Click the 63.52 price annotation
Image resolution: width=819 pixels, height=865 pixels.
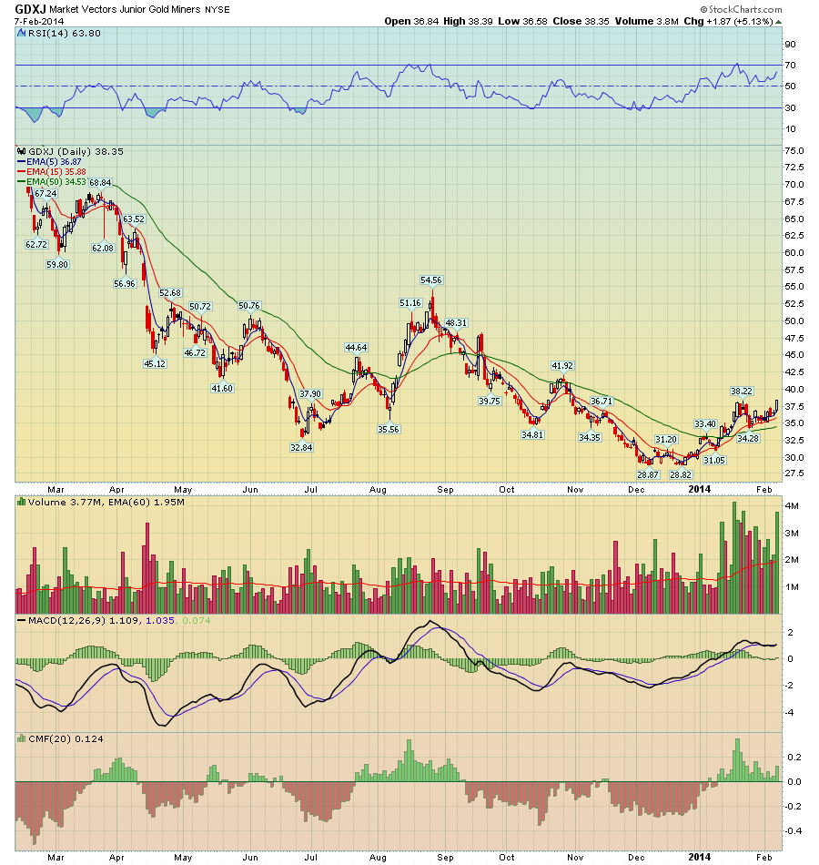134,219
